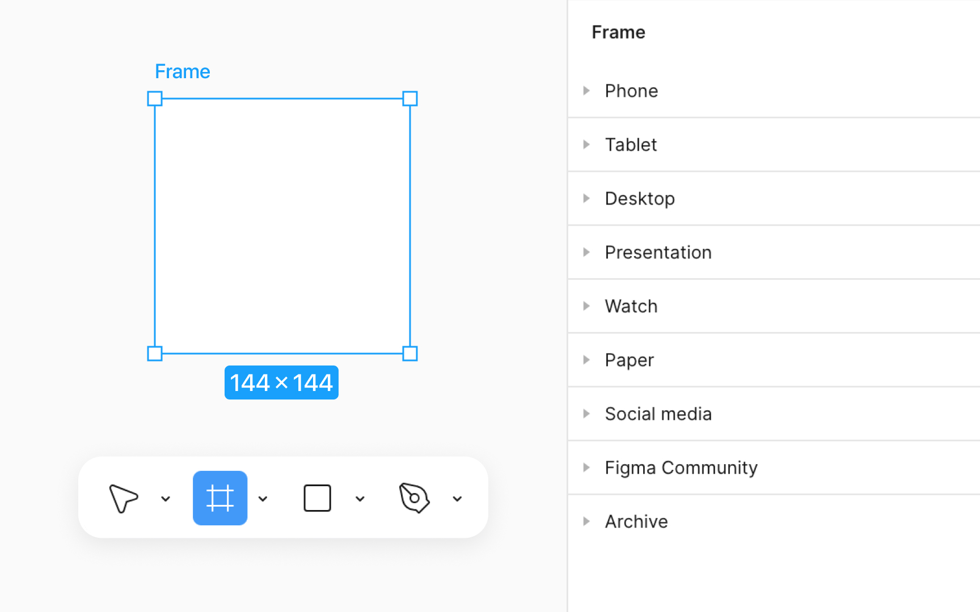
Task: Click the Presentation label
Action: click(658, 252)
